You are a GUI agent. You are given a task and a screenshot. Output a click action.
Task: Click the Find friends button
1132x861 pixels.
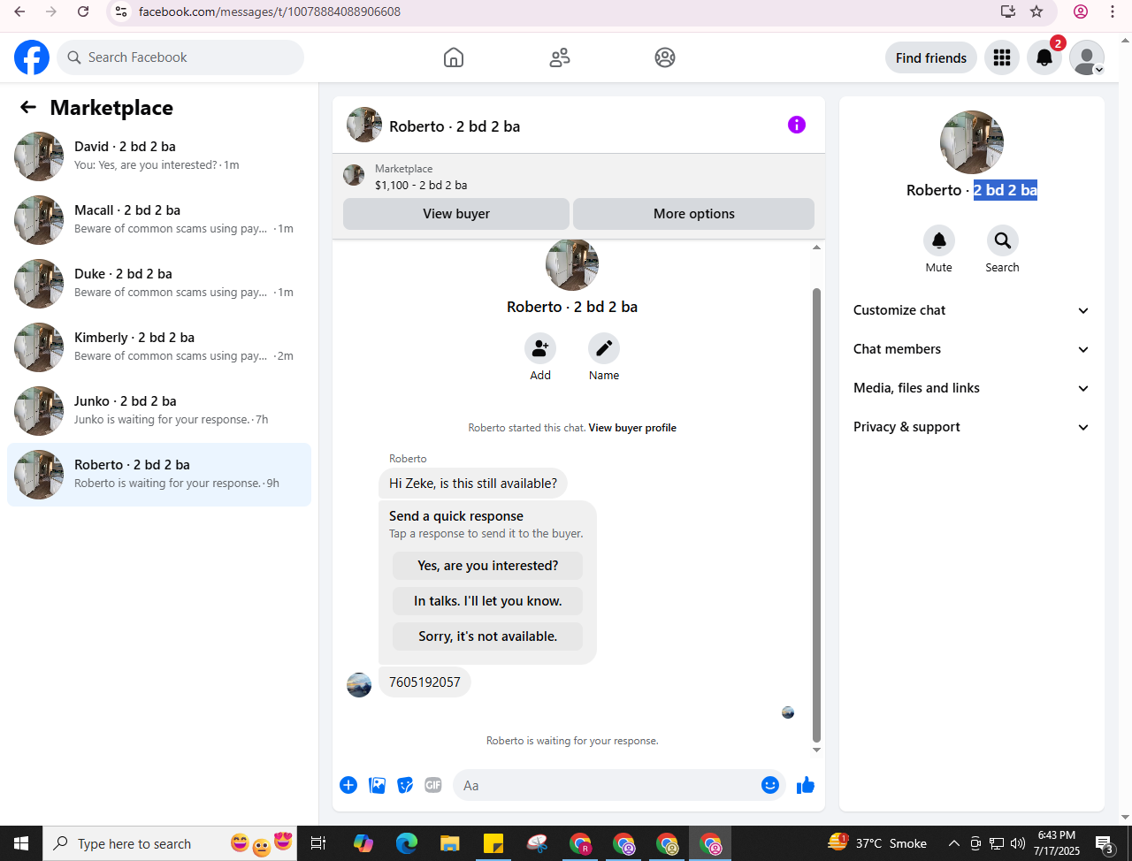tap(931, 57)
